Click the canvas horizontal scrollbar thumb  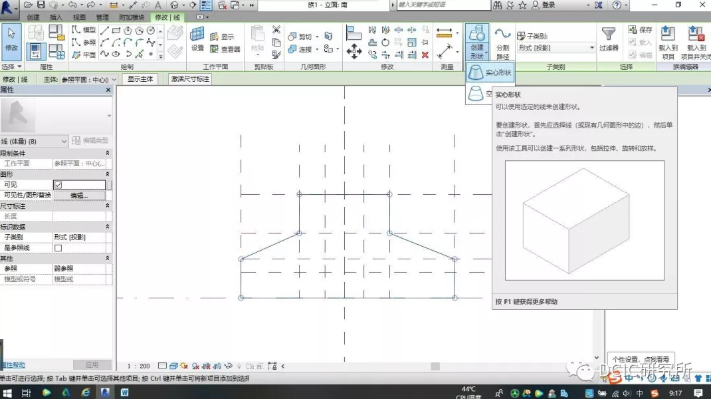click(435, 366)
